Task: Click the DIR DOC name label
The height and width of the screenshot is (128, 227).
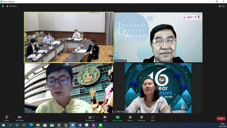Action: coord(29,61)
